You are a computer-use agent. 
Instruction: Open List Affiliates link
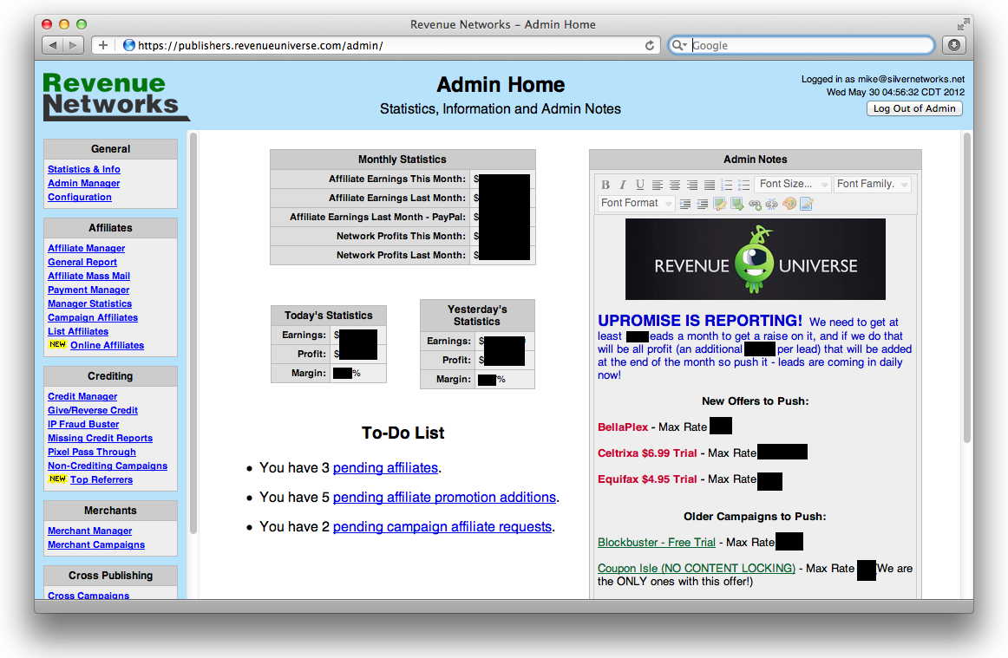78,331
